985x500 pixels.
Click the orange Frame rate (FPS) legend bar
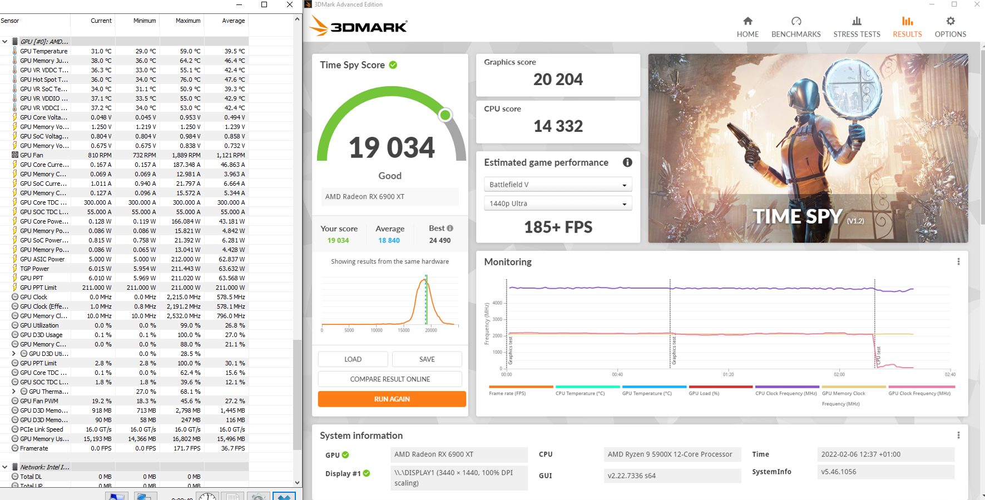click(521, 387)
